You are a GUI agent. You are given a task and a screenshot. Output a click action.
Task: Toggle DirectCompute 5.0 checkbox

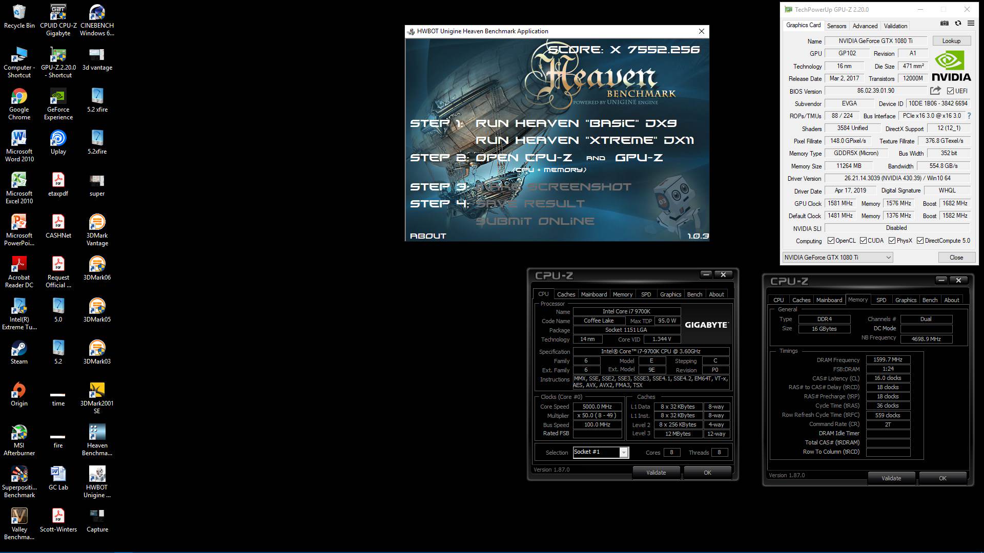click(920, 241)
